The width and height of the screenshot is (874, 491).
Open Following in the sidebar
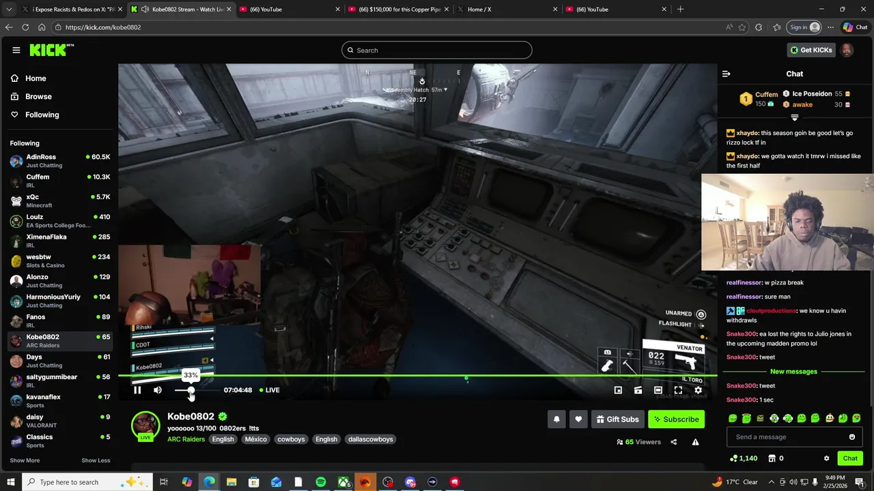pyautogui.click(x=34, y=115)
